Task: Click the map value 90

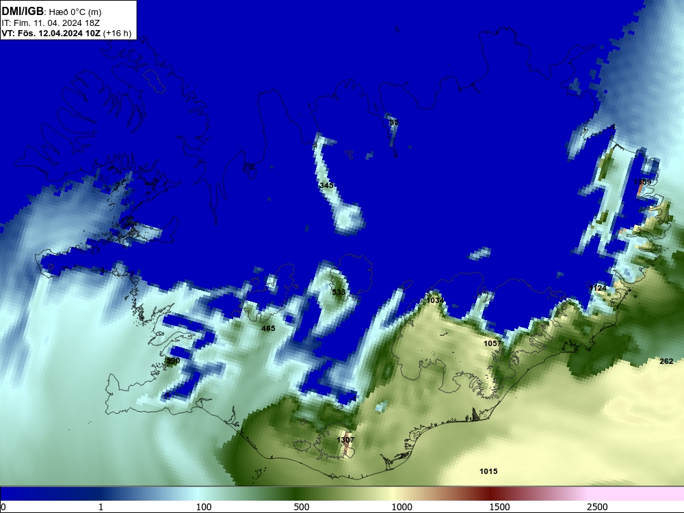Action: (x=393, y=122)
